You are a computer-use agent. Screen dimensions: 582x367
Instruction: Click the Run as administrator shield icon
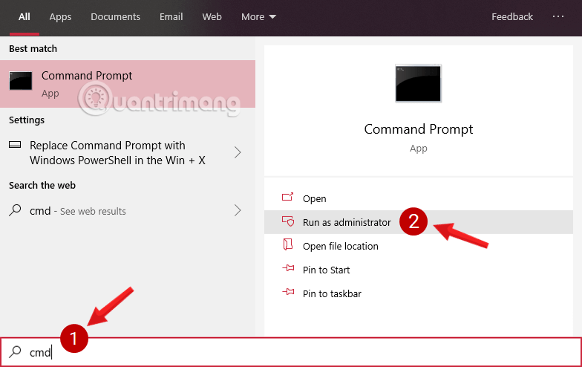288,222
